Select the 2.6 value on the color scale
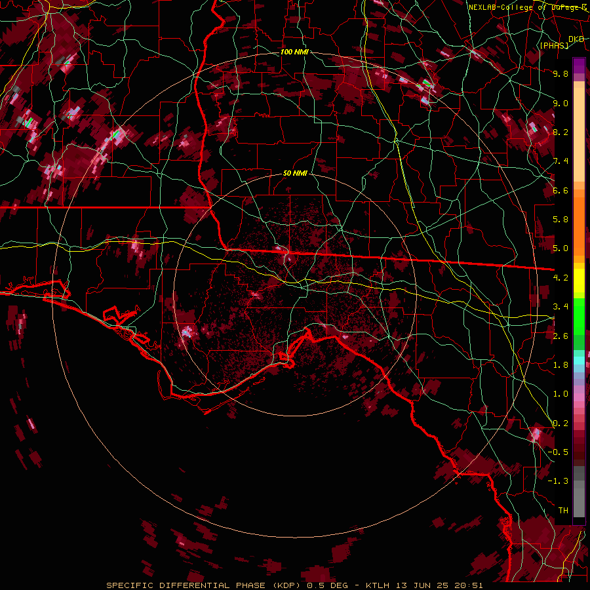 point(560,336)
